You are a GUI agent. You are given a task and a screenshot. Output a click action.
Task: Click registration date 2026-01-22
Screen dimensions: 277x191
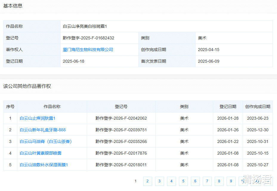(x=228, y=142)
